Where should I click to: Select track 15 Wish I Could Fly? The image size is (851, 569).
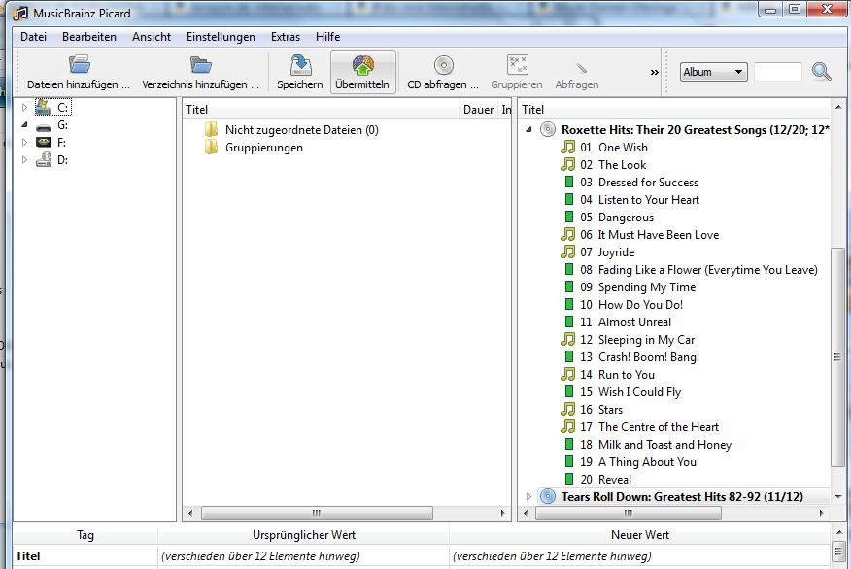click(630, 391)
